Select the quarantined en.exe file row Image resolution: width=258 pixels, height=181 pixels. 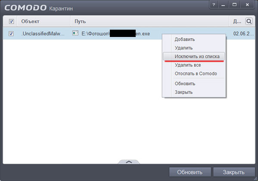[x=129, y=34]
